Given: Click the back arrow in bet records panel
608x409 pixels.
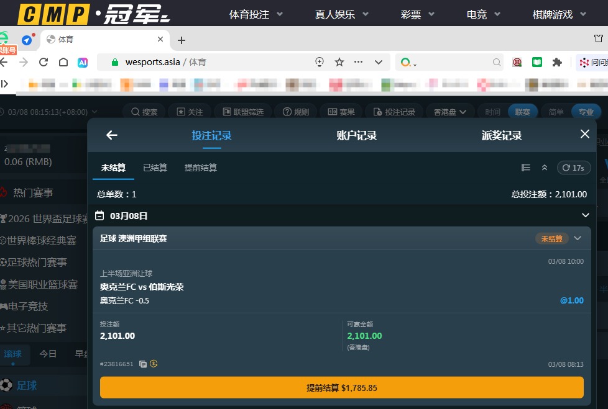Looking at the screenshot, I should pyautogui.click(x=111, y=135).
